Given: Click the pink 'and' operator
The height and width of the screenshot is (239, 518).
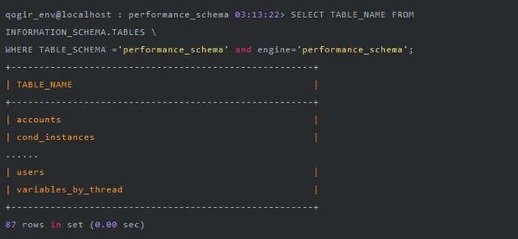Looking at the screenshot, I should (x=243, y=50).
